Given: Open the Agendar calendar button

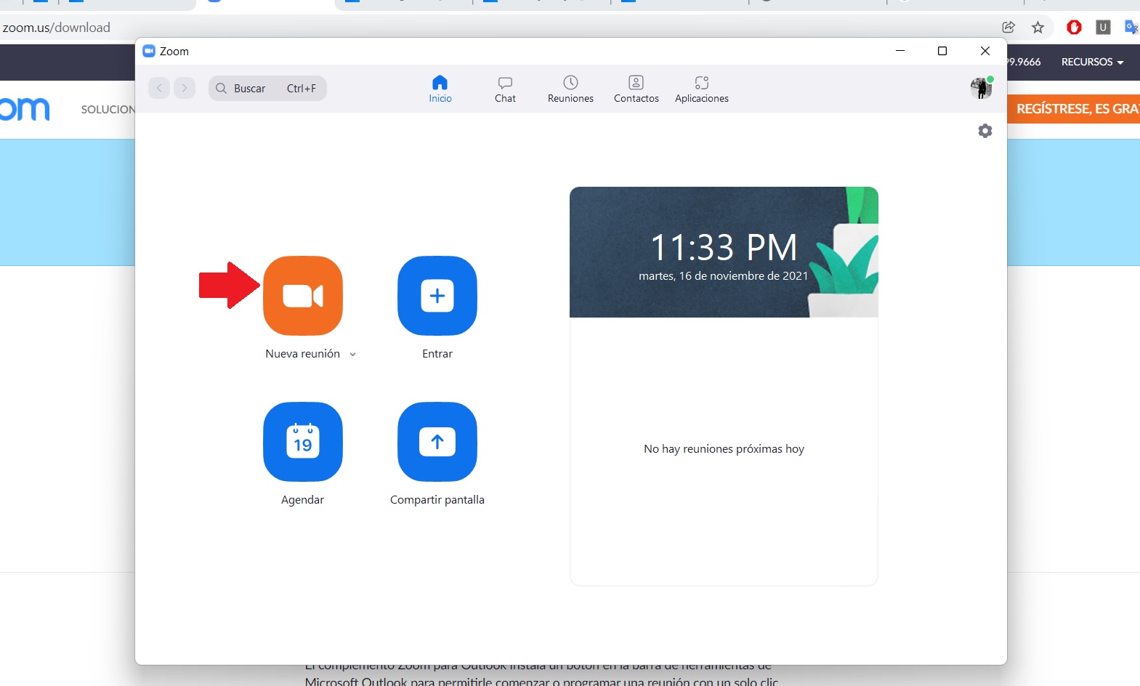Looking at the screenshot, I should 303,442.
